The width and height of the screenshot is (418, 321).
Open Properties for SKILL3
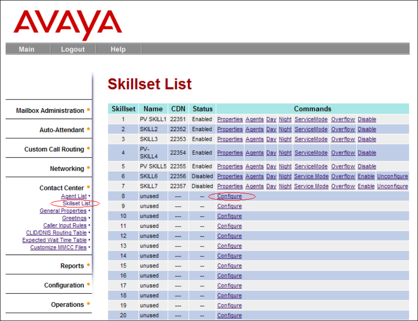point(230,139)
